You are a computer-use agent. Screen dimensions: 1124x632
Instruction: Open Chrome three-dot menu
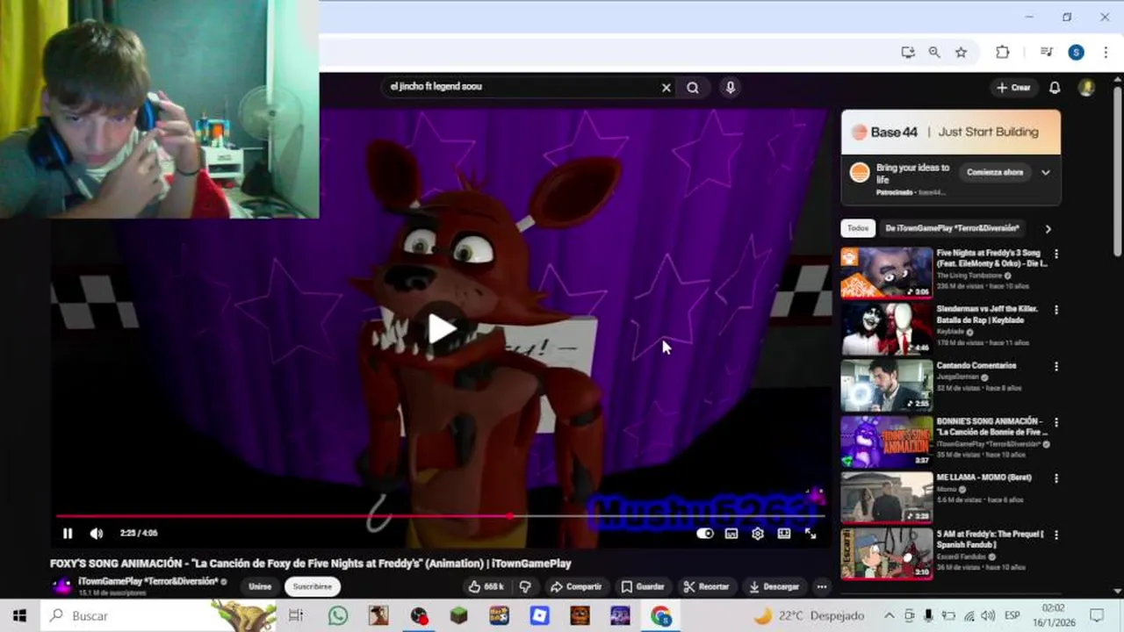coord(1104,53)
